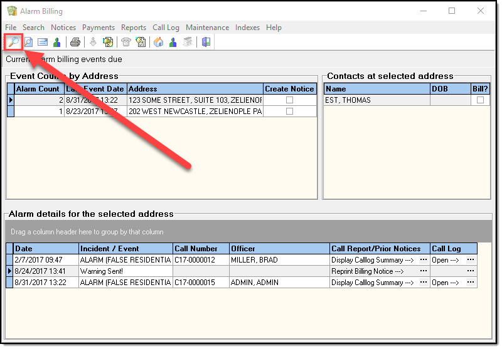
Task: Click the gray building icon in toolbar
Action: click(187, 42)
